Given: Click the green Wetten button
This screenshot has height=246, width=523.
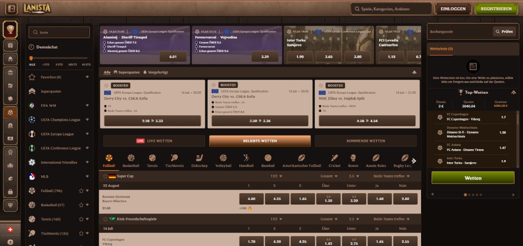Looking at the screenshot, I should click(x=473, y=177).
